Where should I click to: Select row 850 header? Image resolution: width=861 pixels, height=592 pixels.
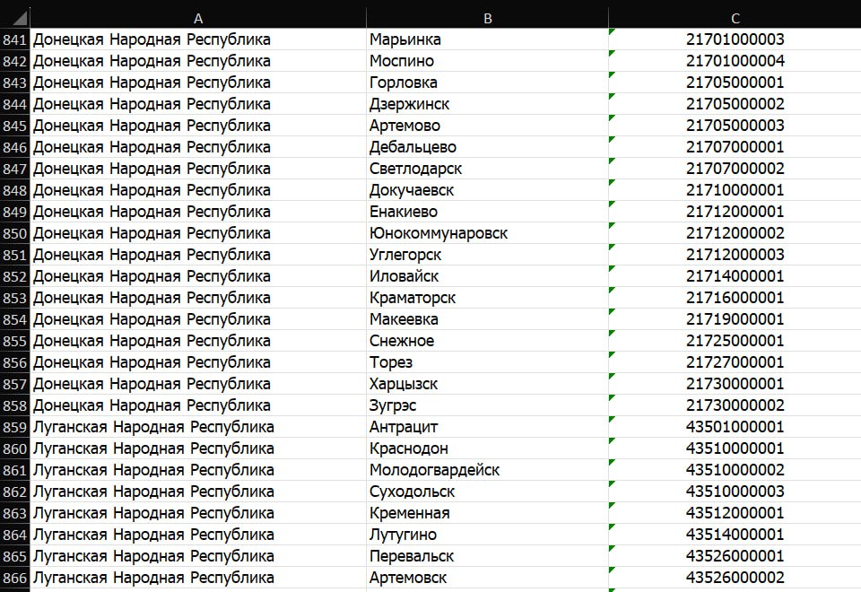(x=15, y=233)
